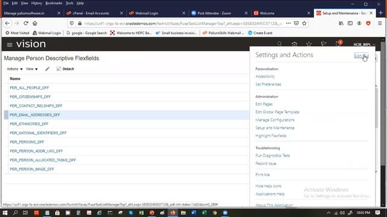Image resolution: width=387 pixels, height=217 pixels.
Task: Go to Oracle home icon in header
Action: point(294,44)
